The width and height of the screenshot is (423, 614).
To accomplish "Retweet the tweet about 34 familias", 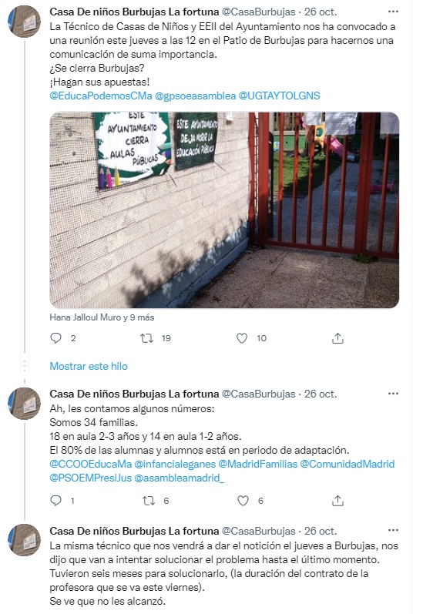I will pyautogui.click(x=149, y=500).
